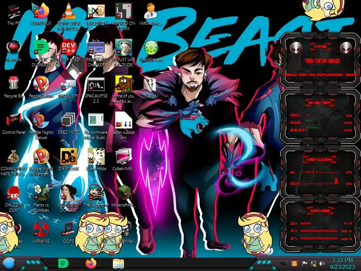
Task: Launch Peggle Deluxe from the desktop
Action: tap(41, 88)
